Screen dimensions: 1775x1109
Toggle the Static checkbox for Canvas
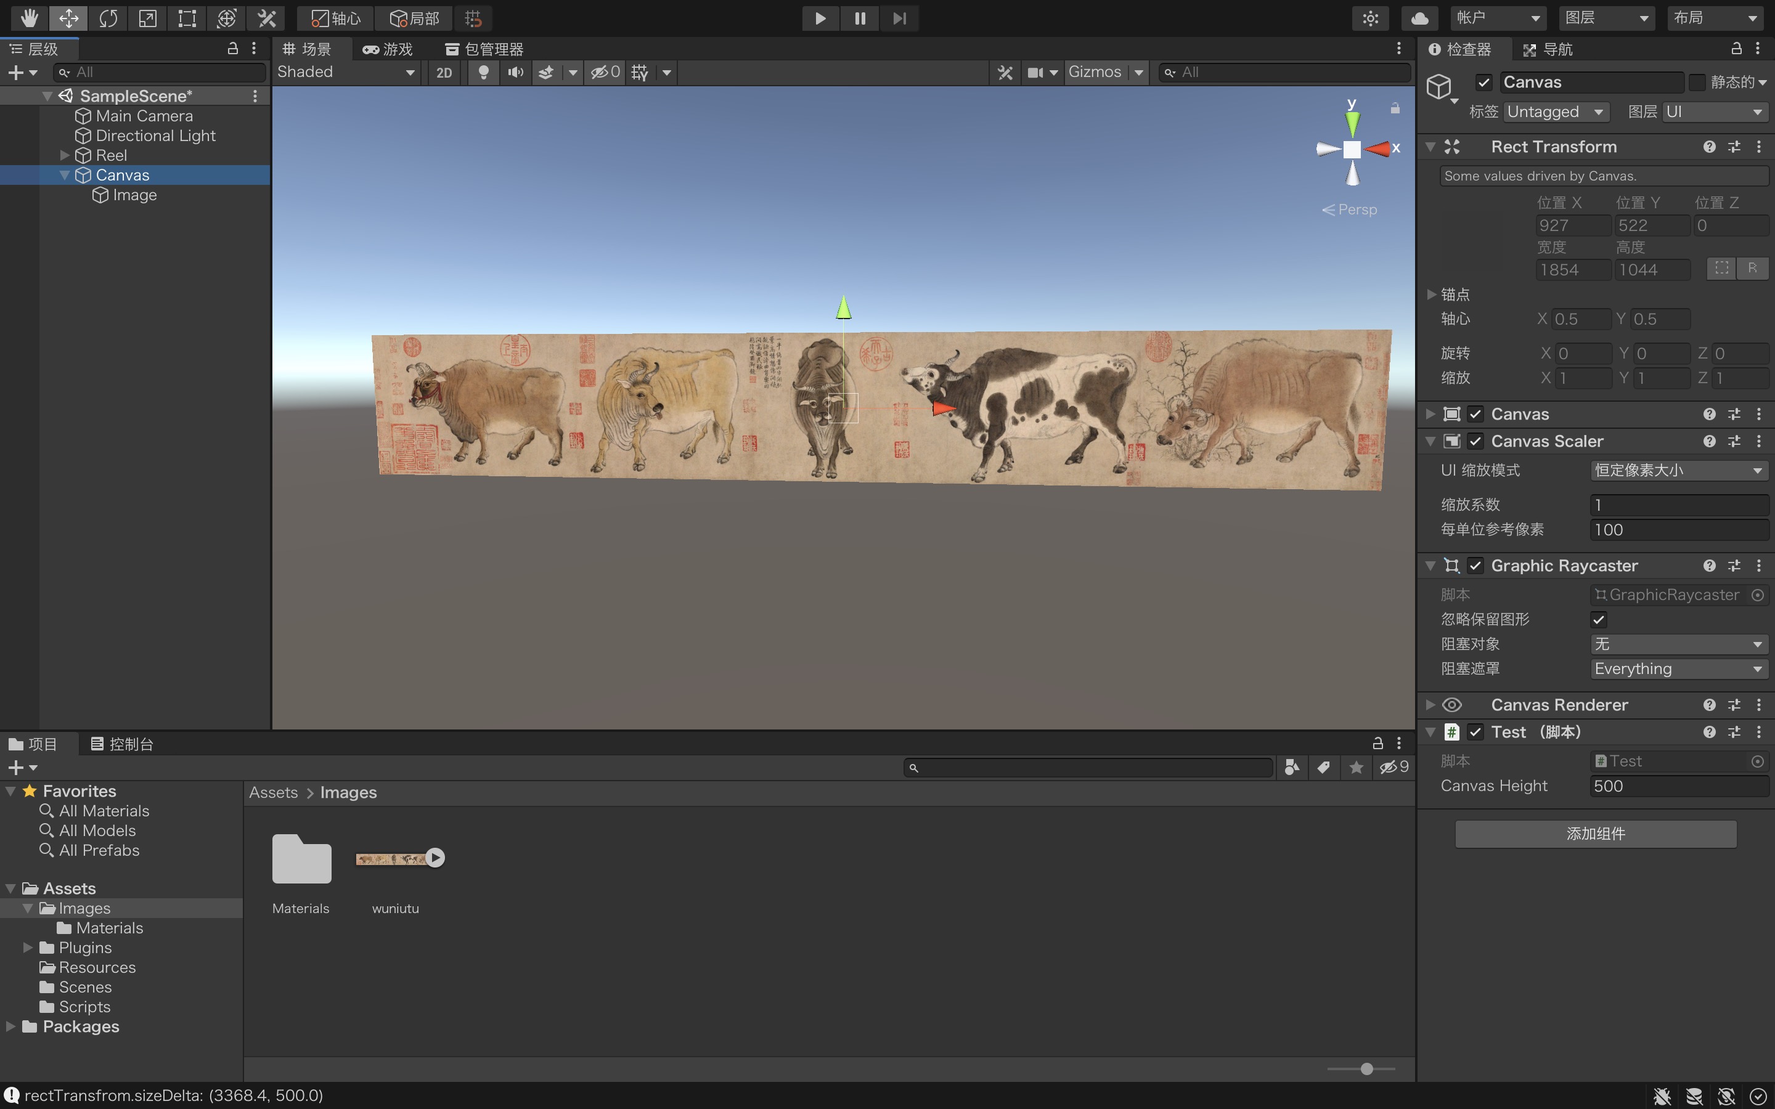point(1697,82)
